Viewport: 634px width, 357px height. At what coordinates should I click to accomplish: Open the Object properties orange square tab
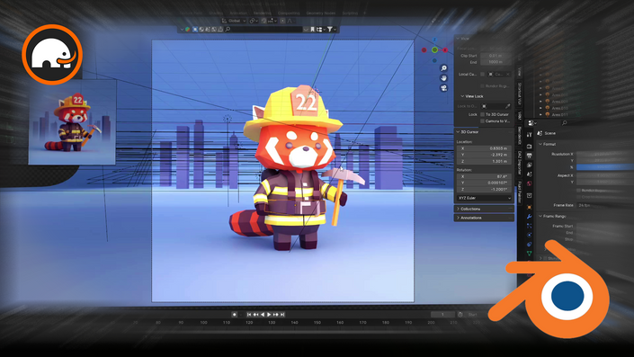tap(530, 207)
